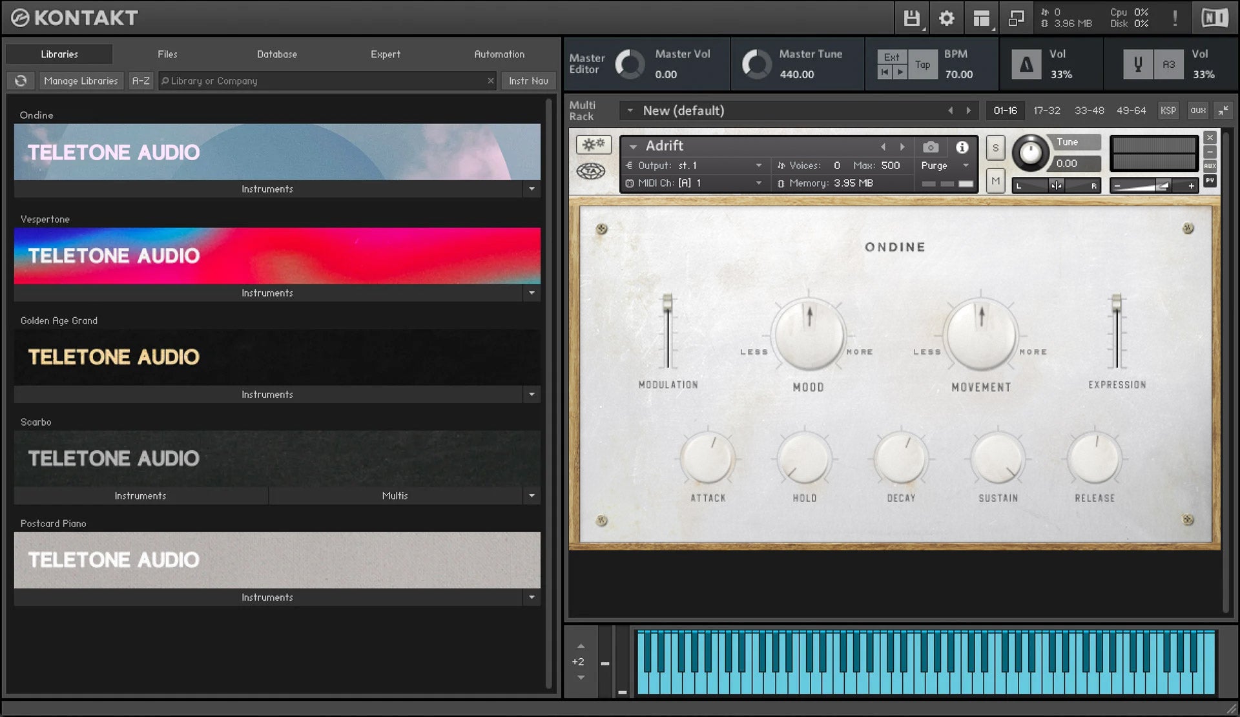The height and width of the screenshot is (717, 1240).
Task: Click the camera snapshot icon
Action: [930, 147]
